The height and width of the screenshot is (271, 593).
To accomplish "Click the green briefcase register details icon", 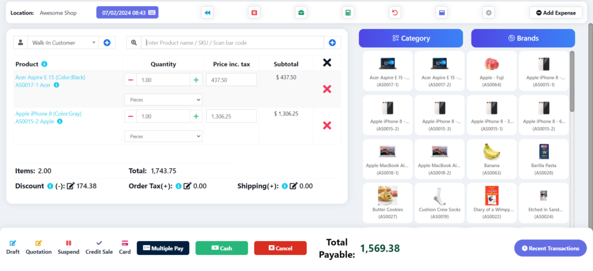I will click(301, 12).
